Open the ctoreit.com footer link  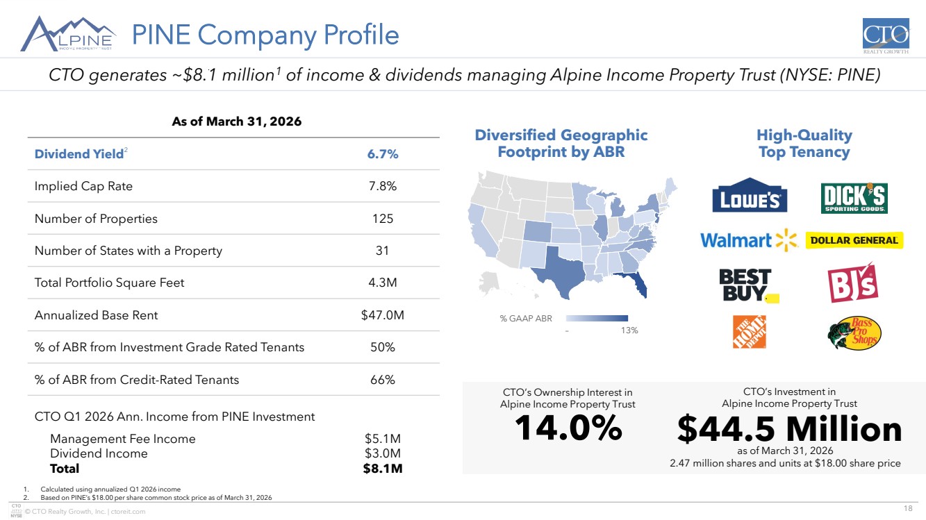point(129,512)
